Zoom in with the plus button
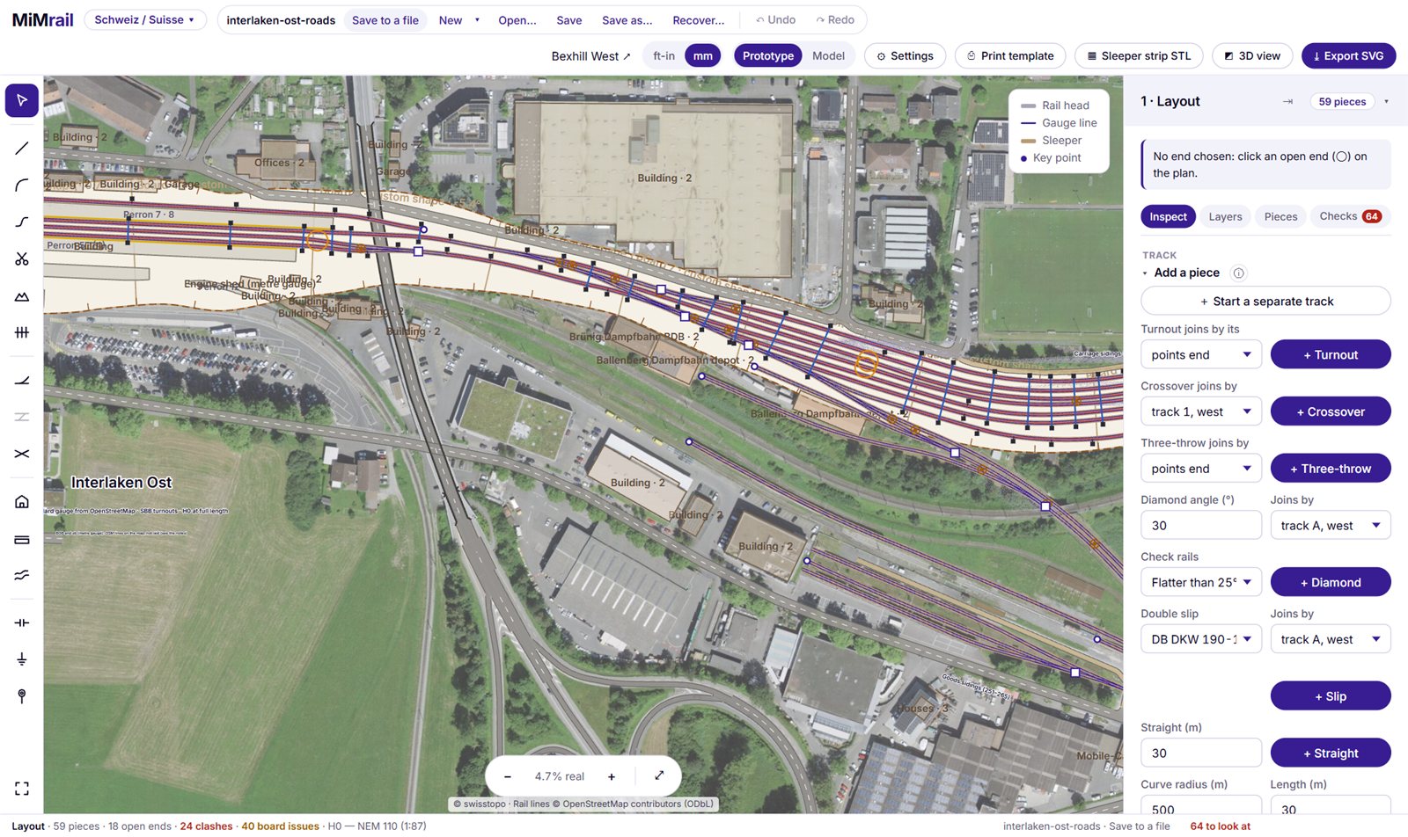1408x837 pixels. (x=612, y=776)
